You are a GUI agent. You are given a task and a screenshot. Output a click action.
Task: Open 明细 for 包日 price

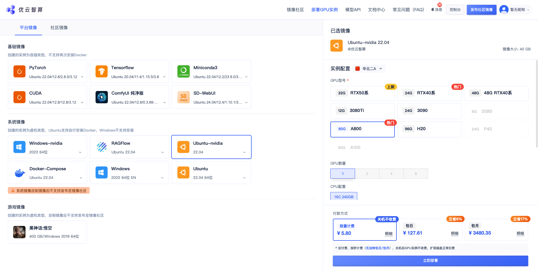(454, 233)
